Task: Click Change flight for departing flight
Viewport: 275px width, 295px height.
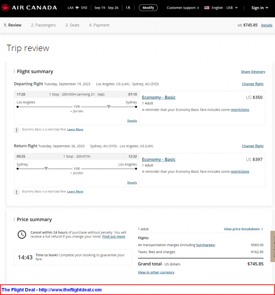Action: click(x=252, y=84)
